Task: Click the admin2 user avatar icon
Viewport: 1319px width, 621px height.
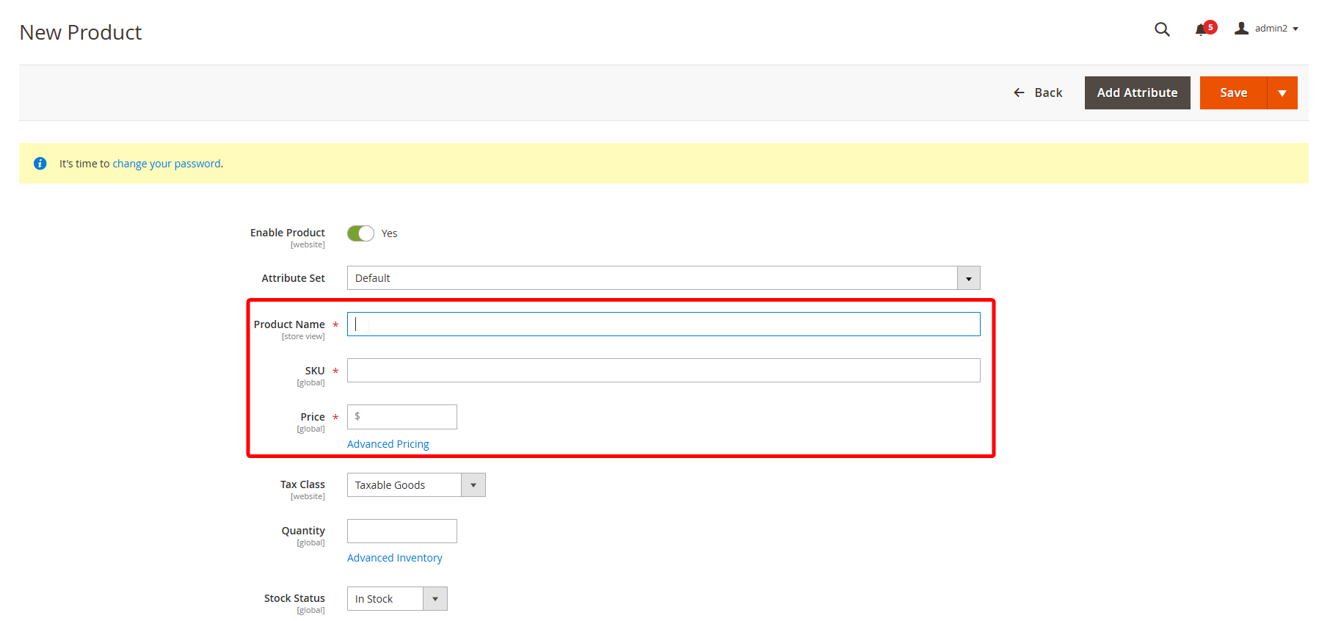Action: pos(1241,29)
